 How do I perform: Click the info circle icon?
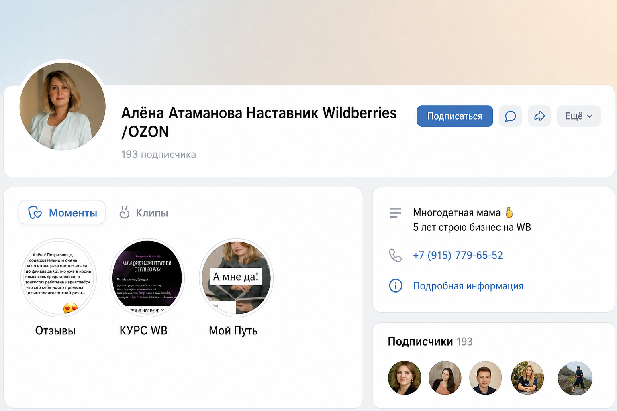396,286
